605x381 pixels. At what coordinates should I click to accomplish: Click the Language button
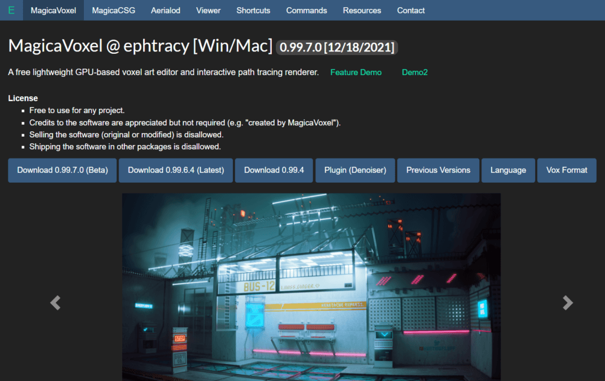[x=508, y=170]
